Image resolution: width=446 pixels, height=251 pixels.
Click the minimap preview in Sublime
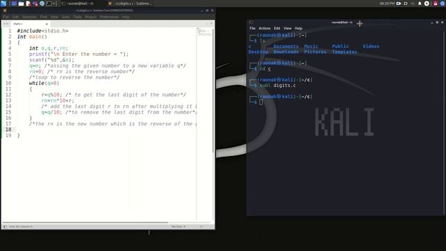[204, 32]
